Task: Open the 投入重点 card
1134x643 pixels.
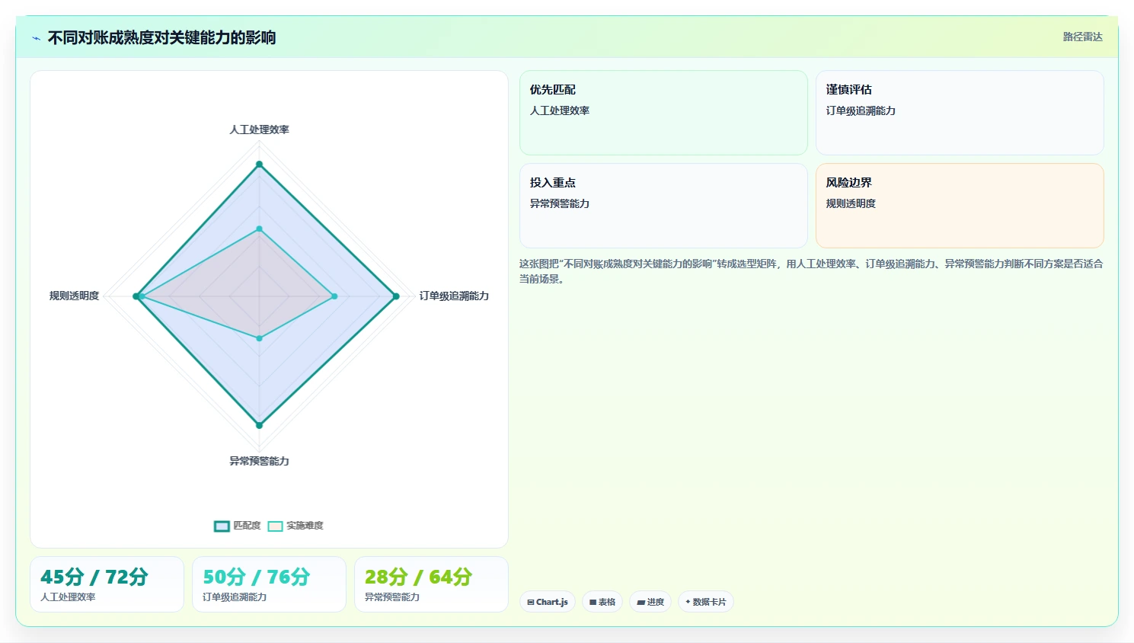Action: [663, 206]
